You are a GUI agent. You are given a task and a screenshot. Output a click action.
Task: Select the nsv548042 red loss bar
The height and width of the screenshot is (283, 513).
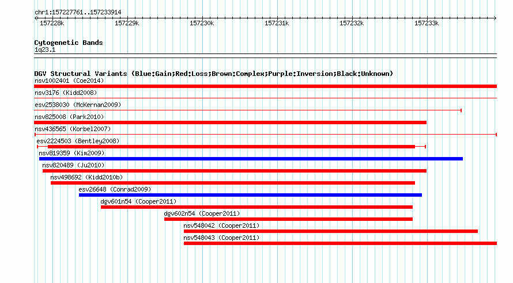point(331,231)
